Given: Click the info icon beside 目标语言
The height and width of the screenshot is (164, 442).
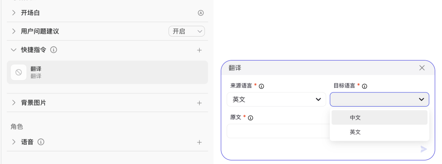Looking at the screenshot, I should [365, 86].
